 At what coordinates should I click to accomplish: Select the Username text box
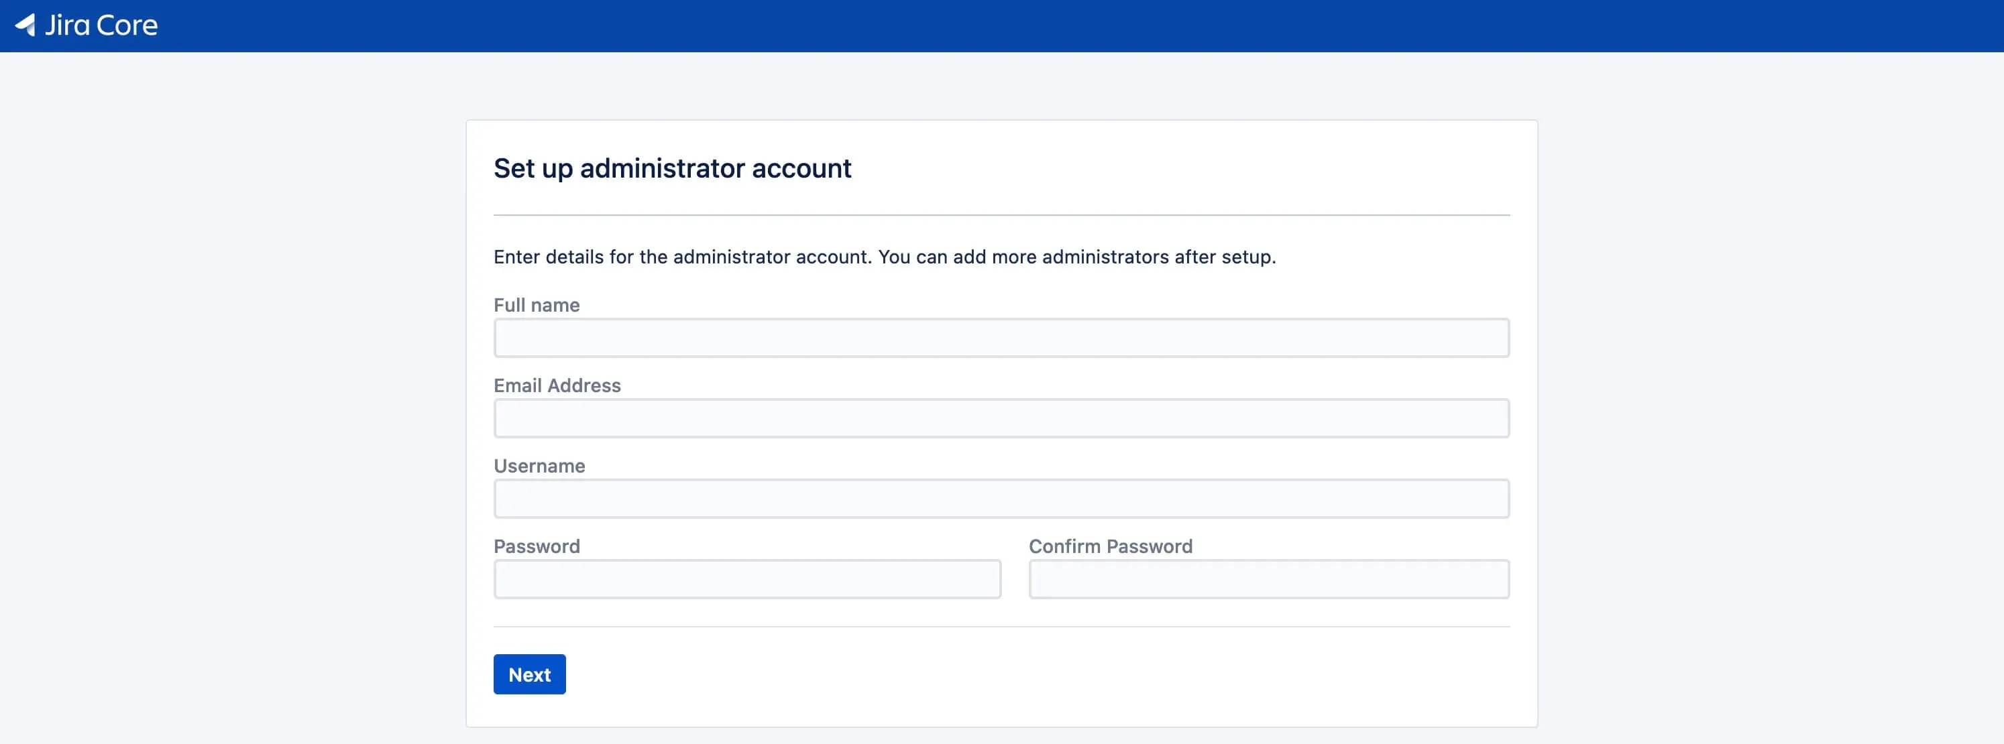(x=1001, y=498)
